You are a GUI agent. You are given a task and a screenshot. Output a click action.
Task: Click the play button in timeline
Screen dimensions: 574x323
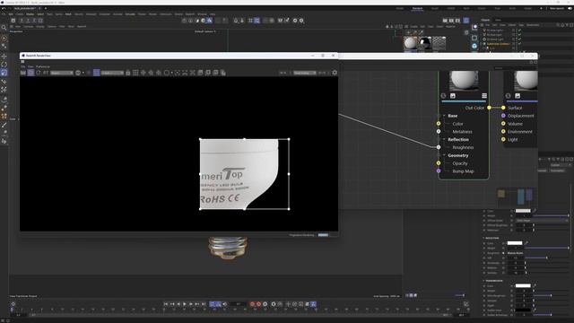(x=184, y=304)
